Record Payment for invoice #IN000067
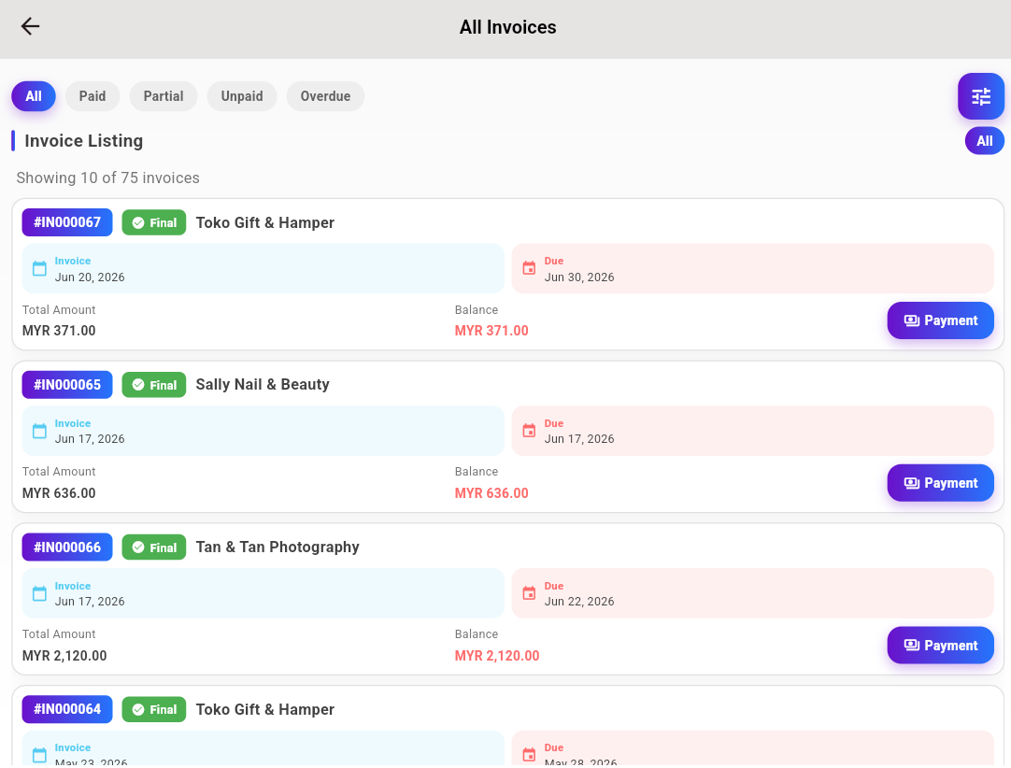 940,320
